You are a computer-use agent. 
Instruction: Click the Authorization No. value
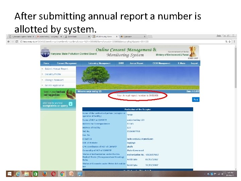click(152, 155)
